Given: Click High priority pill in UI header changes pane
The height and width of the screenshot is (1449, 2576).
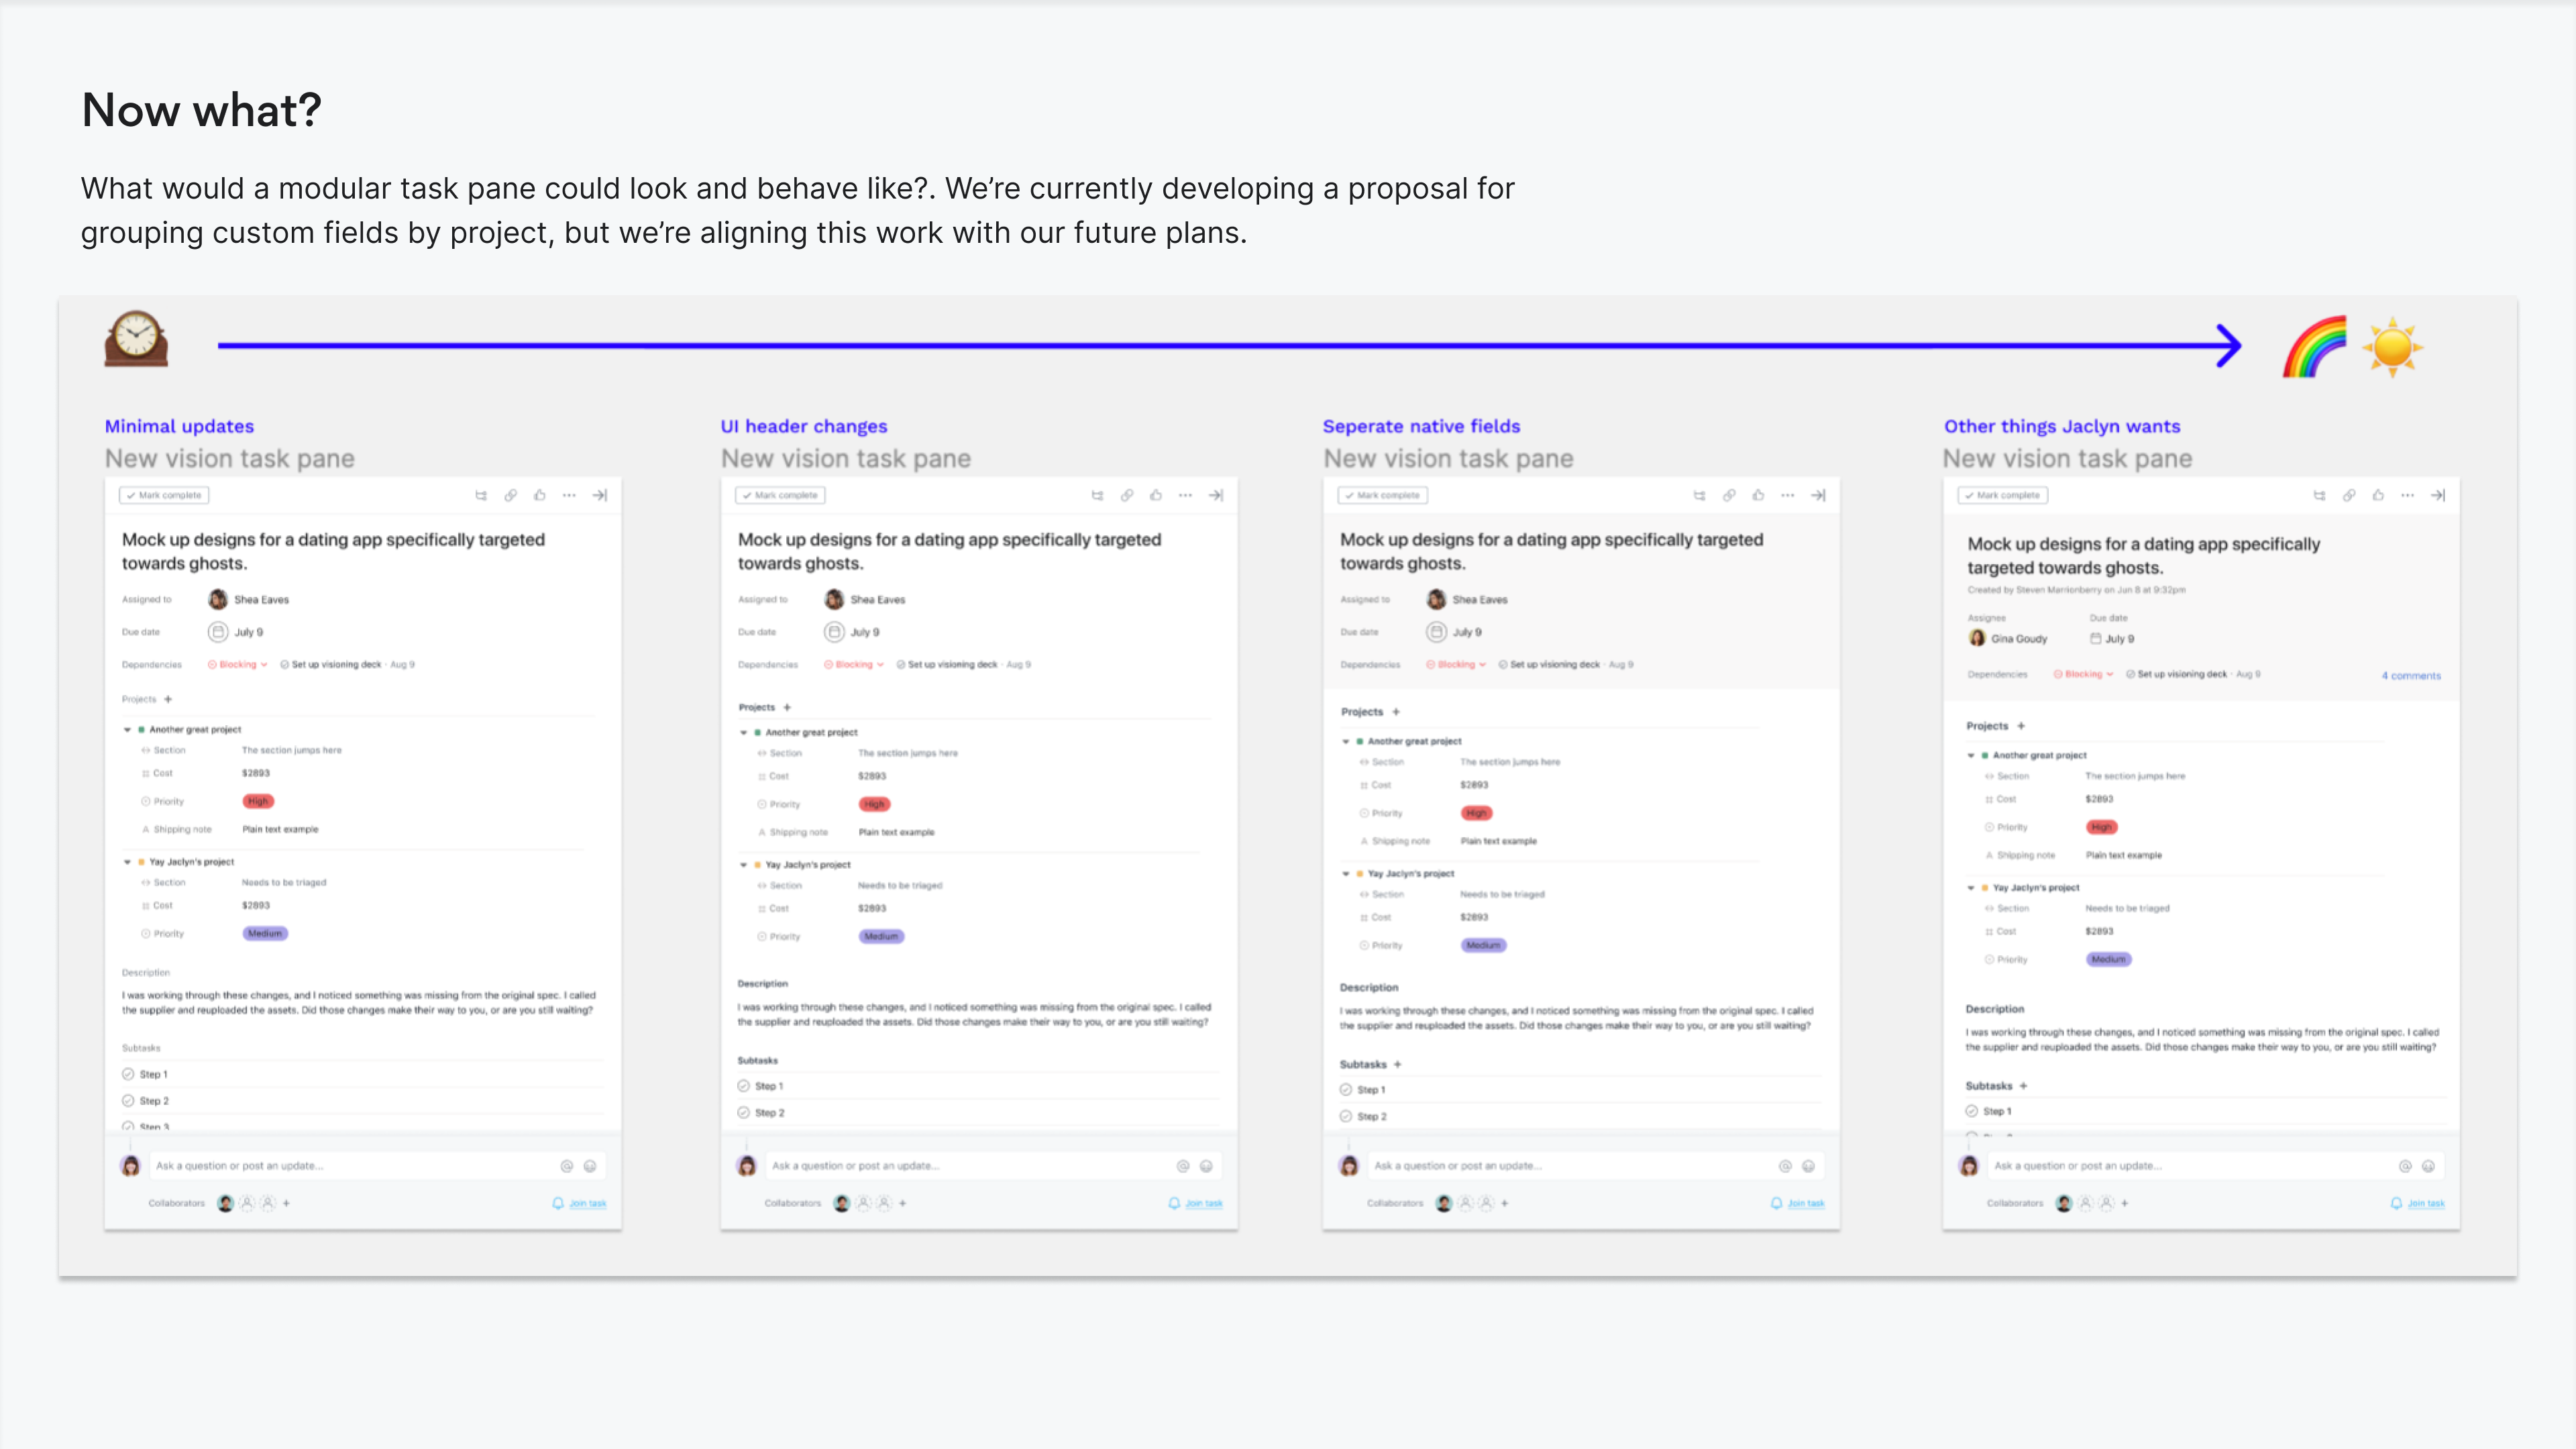Looking at the screenshot, I should [874, 804].
